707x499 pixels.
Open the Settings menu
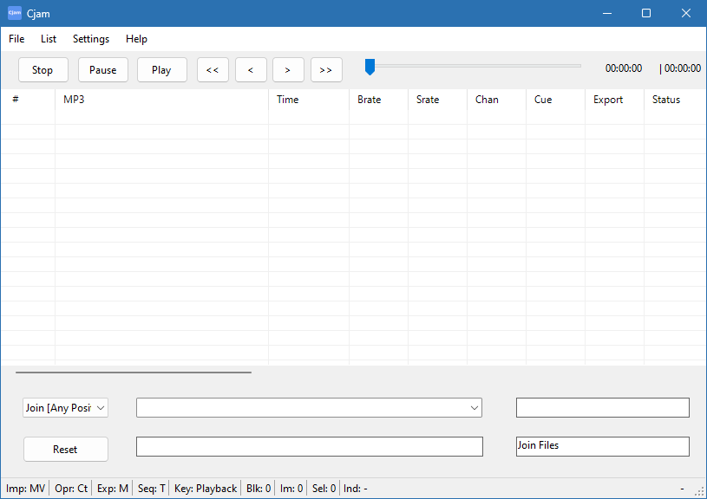90,38
